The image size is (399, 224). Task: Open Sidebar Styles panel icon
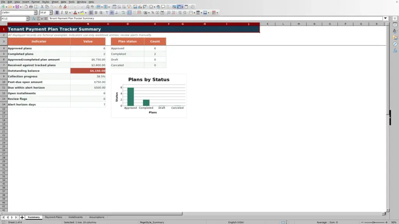tap(395, 31)
